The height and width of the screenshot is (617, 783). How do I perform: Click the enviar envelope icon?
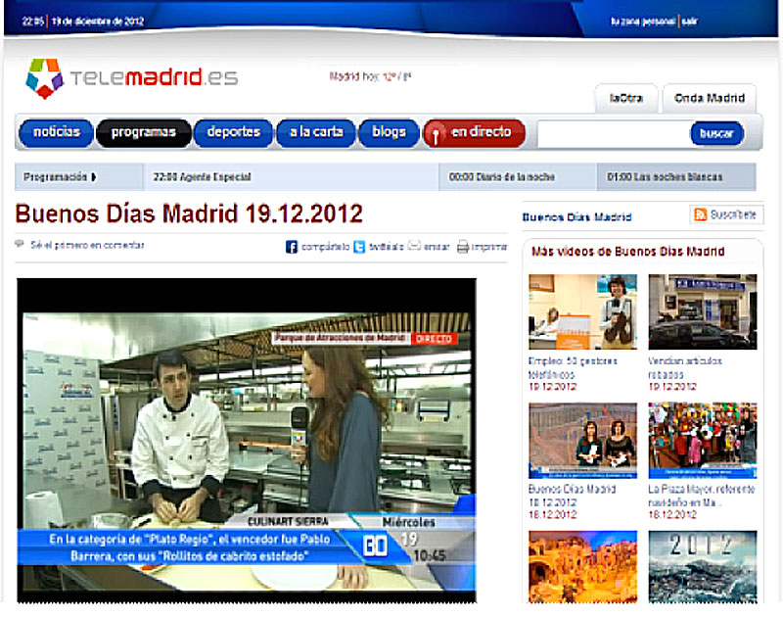tap(415, 247)
